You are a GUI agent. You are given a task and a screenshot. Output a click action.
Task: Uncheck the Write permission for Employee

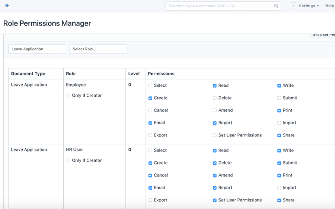point(279,85)
